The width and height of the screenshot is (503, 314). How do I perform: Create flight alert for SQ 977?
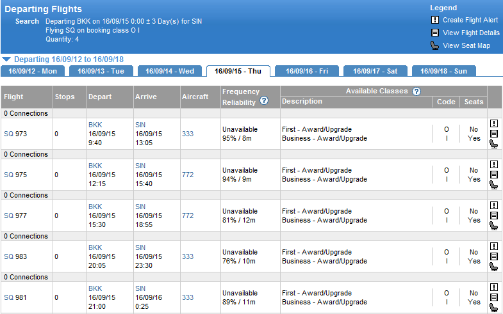[x=494, y=205]
